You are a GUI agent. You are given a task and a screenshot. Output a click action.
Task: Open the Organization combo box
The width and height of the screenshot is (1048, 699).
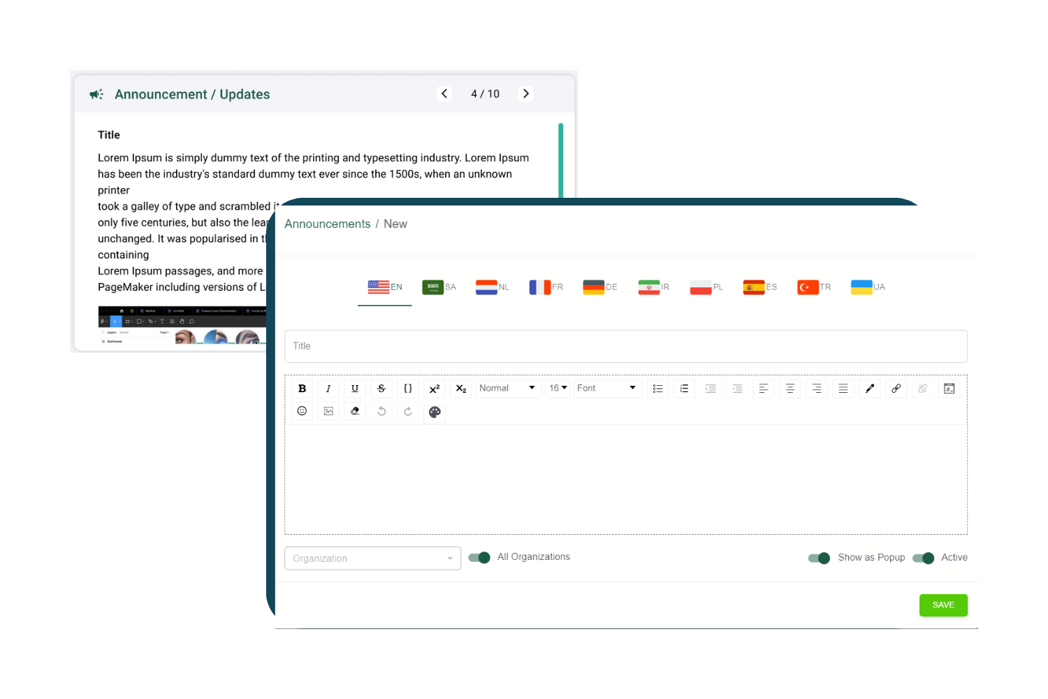(372, 559)
